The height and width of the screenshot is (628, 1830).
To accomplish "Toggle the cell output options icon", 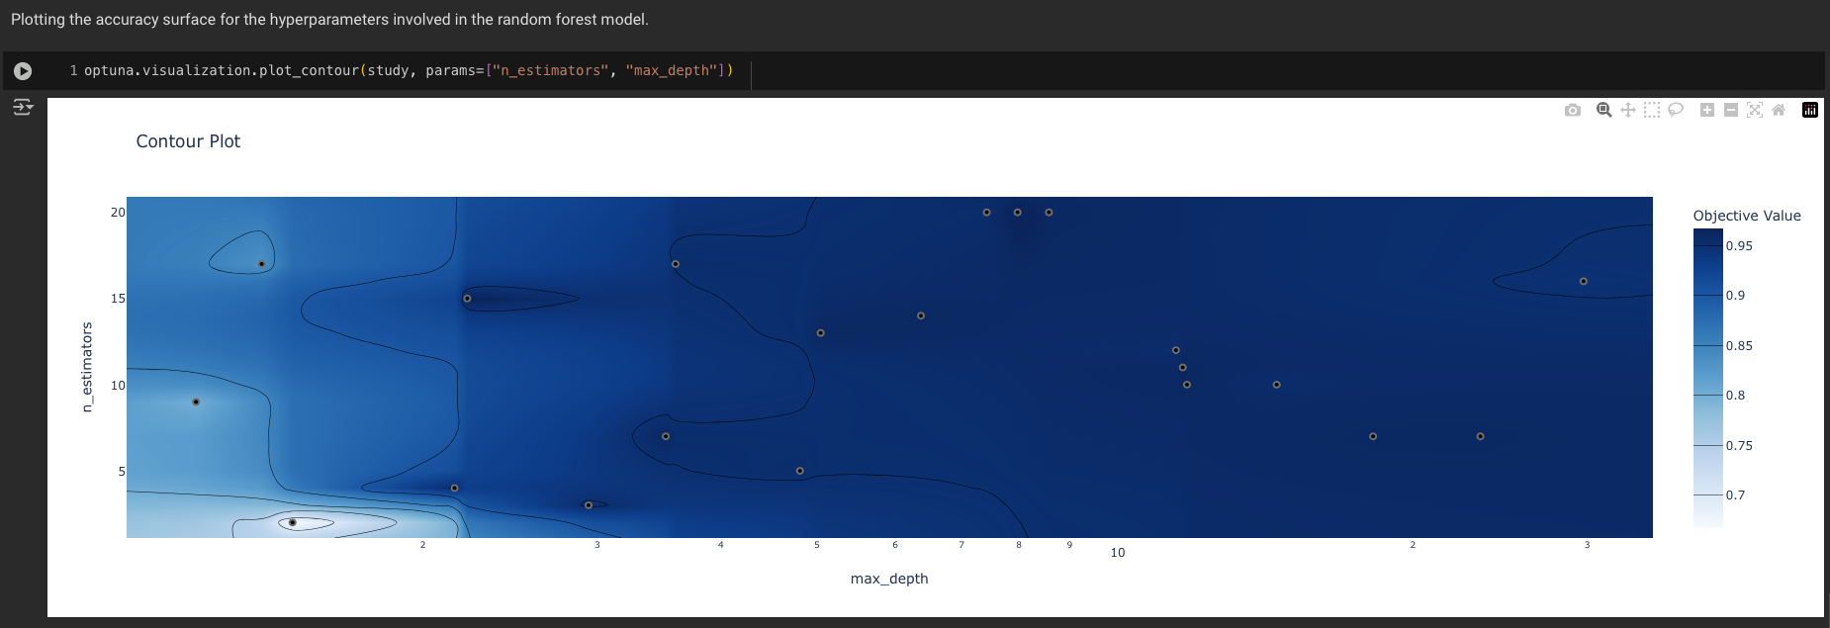I will pyautogui.click(x=23, y=107).
